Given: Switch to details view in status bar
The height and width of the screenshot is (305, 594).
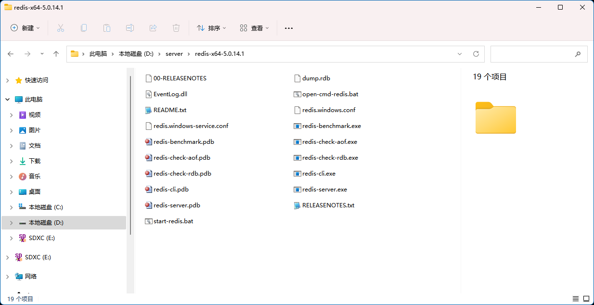Looking at the screenshot, I should [x=576, y=299].
